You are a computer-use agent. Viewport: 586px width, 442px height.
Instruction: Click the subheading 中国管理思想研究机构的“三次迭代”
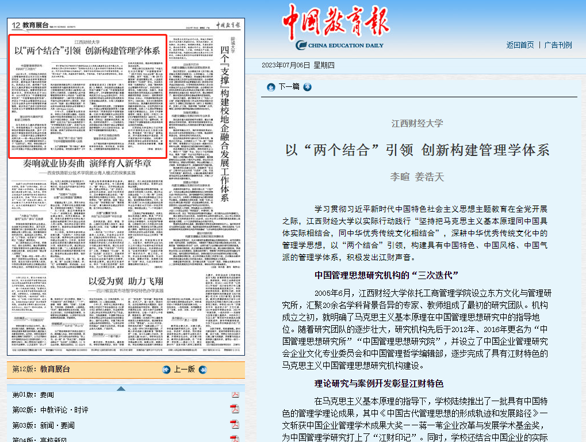[386, 276]
